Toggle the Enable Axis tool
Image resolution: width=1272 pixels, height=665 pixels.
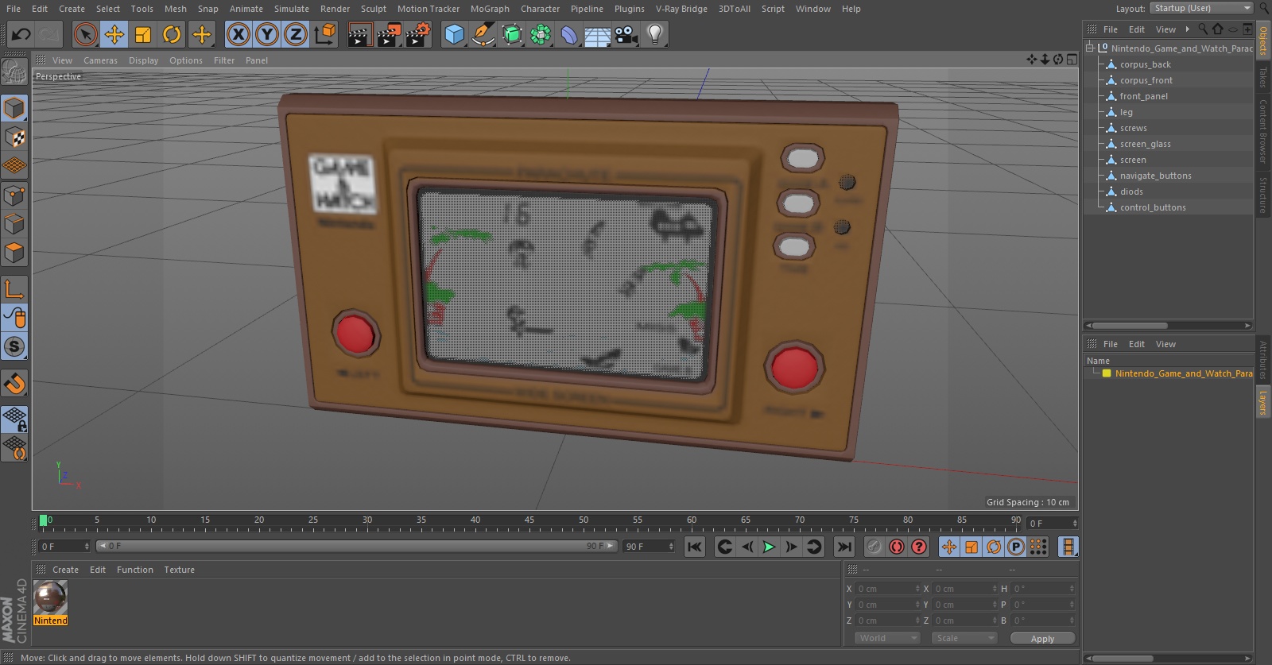point(14,288)
